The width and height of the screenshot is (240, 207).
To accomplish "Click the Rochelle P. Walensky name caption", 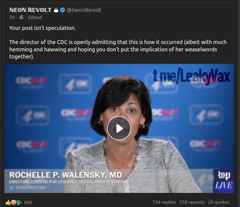I will click(66, 175).
